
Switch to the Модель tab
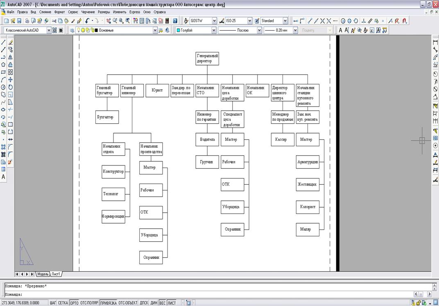(43, 274)
